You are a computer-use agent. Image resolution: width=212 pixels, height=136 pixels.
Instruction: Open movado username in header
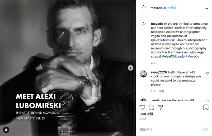(x=157, y=8)
